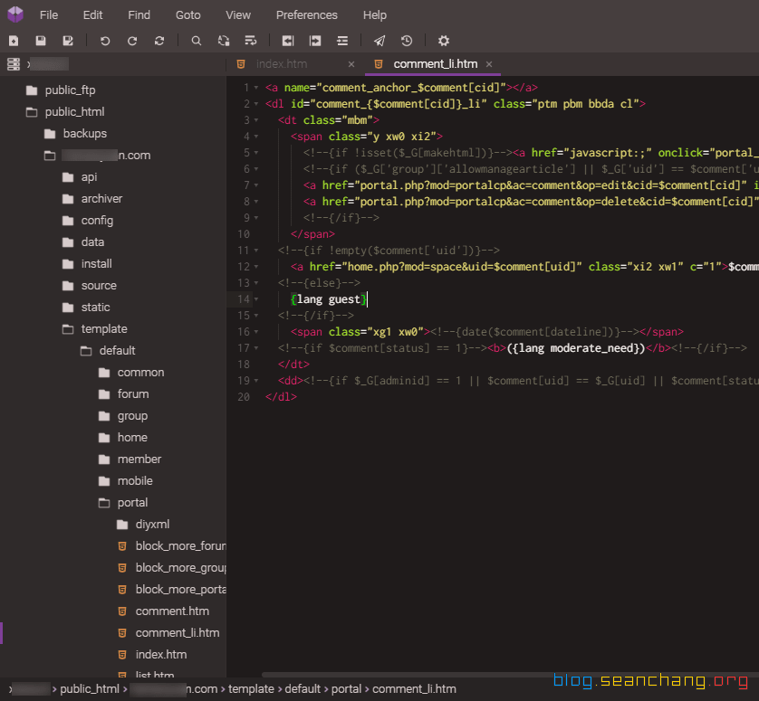Open the Find menu

(x=139, y=15)
